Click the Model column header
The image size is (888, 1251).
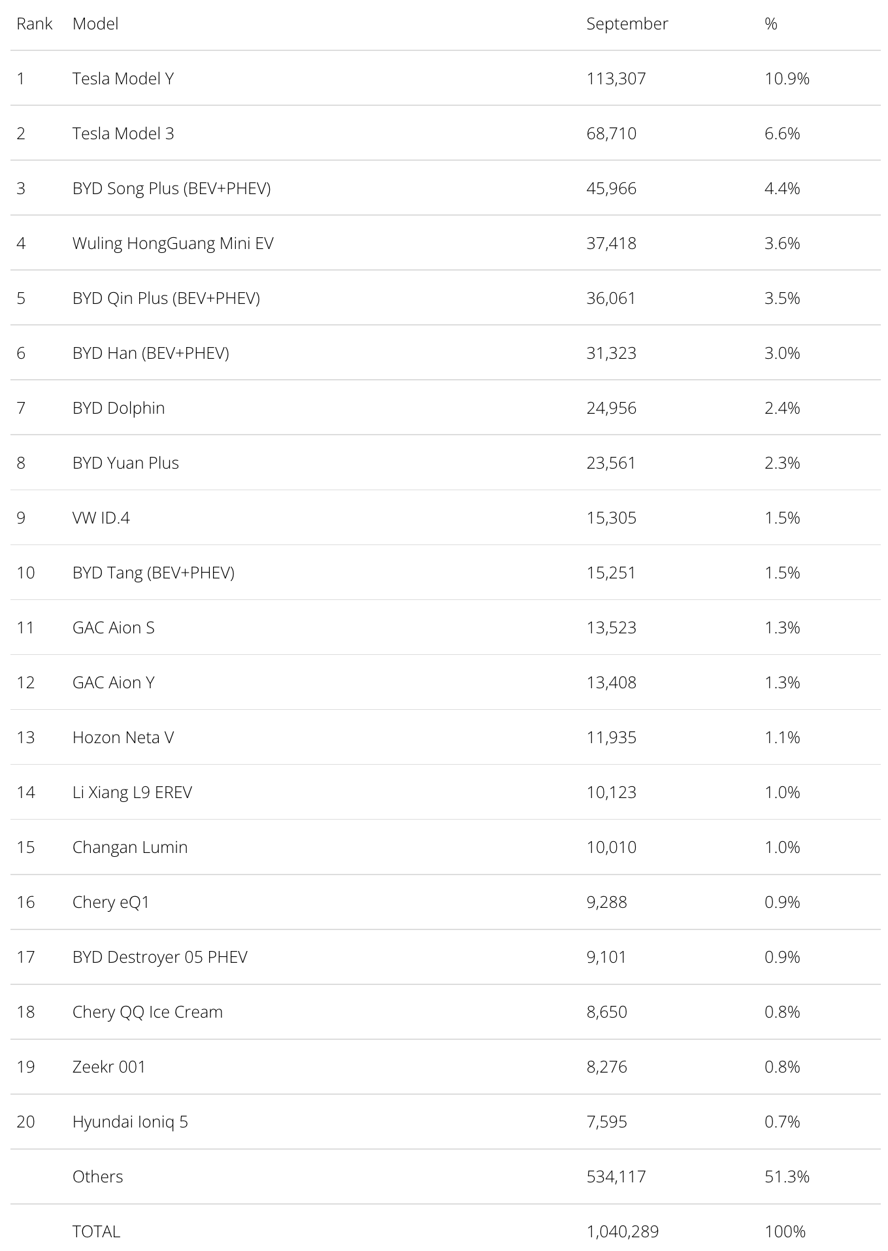click(x=95, y=24)
